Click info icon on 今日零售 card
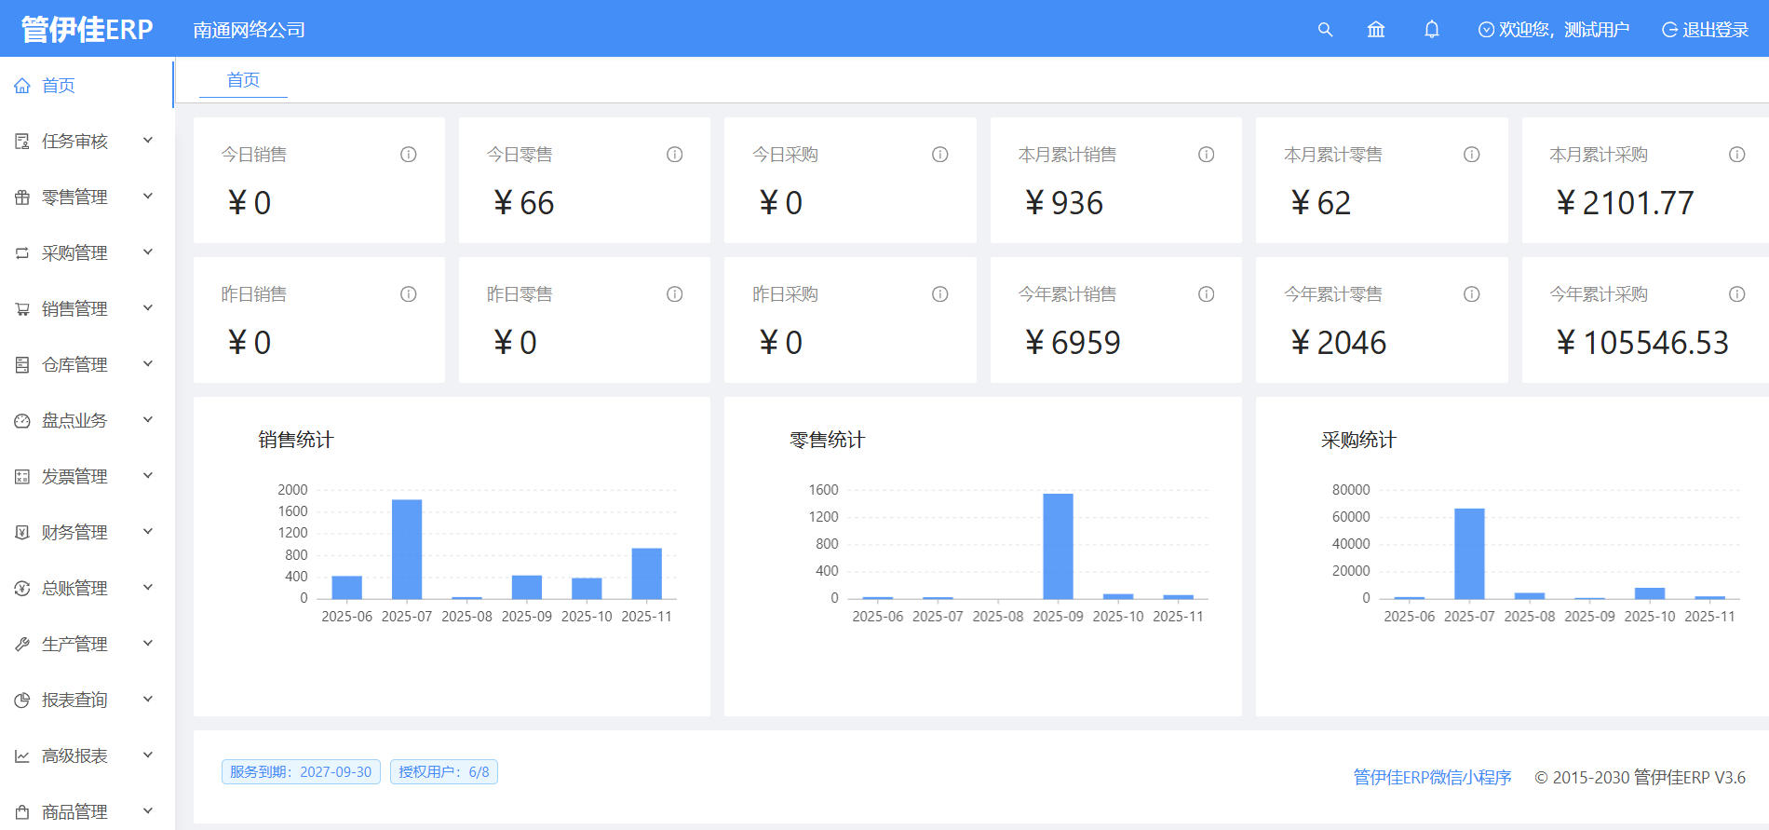The image size is (1769, 830). click(x=674, y=155)
